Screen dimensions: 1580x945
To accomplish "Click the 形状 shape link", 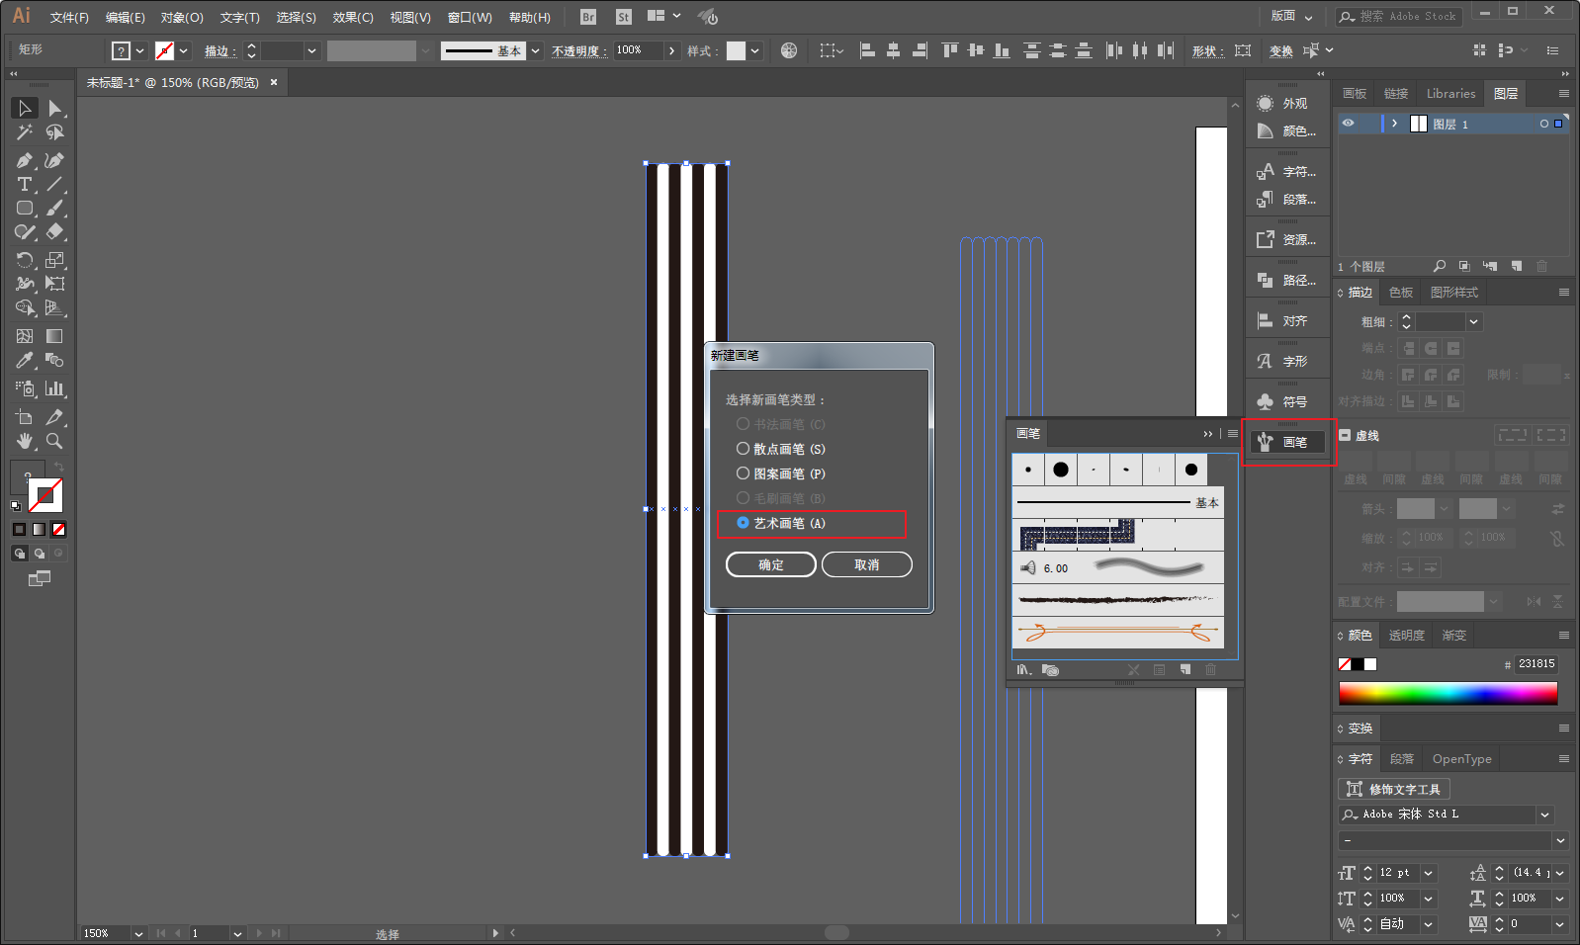I will [x=1207, y=50].
